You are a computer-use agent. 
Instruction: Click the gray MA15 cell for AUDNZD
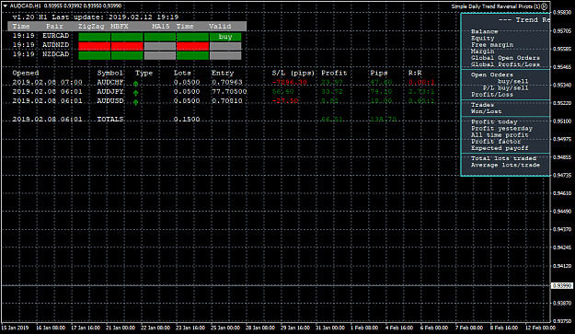point(160,46)
